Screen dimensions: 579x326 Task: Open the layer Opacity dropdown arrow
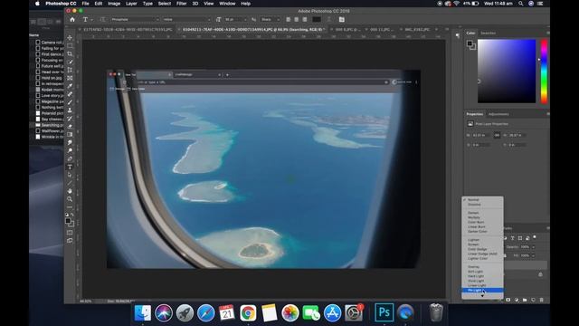point(533,247)
